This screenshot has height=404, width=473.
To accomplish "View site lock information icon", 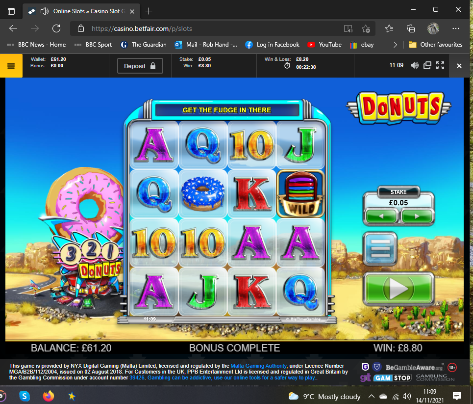I will 80,28.
